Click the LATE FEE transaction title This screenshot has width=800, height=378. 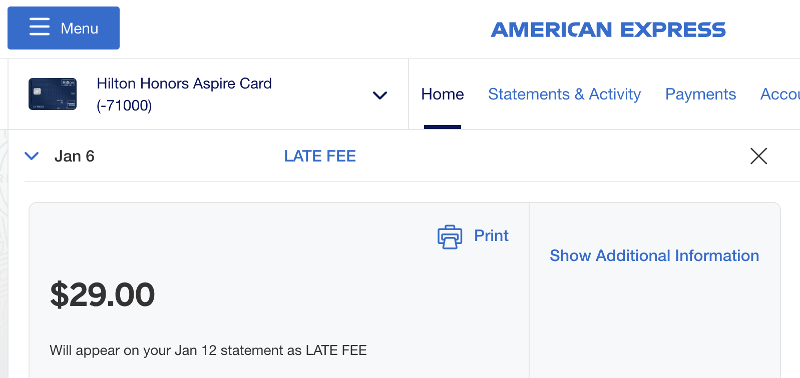tap(320, 156)
